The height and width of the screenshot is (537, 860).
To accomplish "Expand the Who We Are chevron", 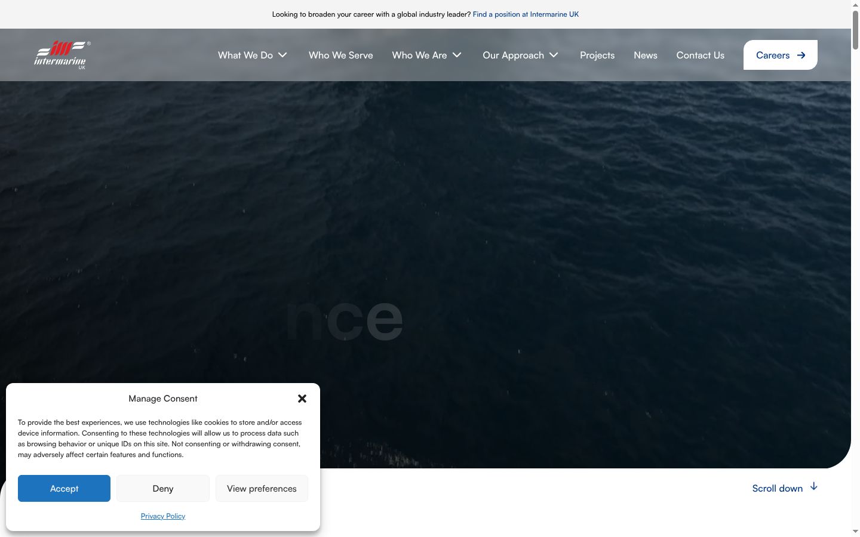I will point(457,55).
